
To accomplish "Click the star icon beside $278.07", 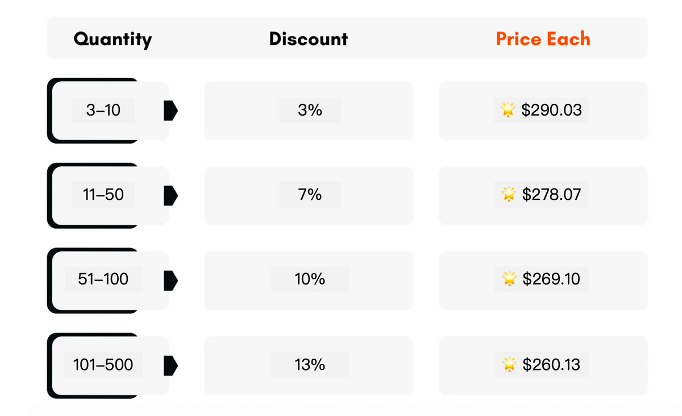I will 509,195.
